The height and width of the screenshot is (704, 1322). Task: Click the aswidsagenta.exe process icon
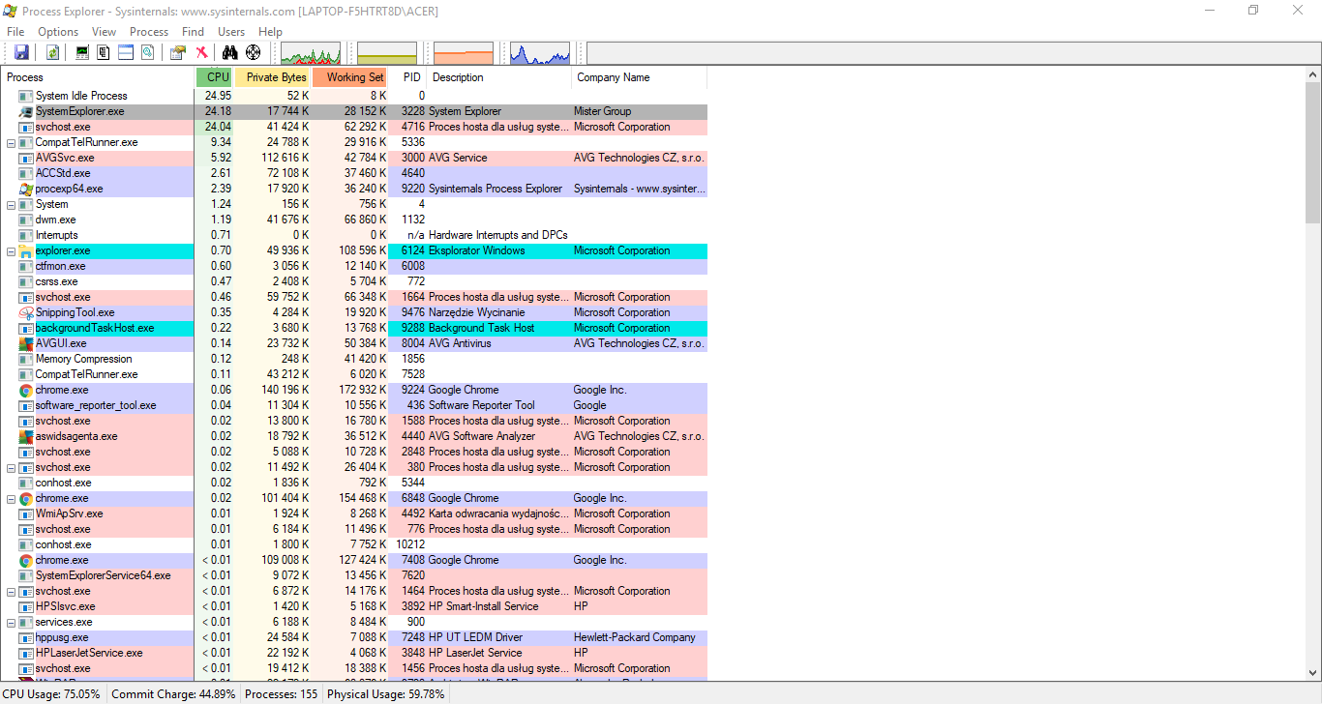[26, 436]
